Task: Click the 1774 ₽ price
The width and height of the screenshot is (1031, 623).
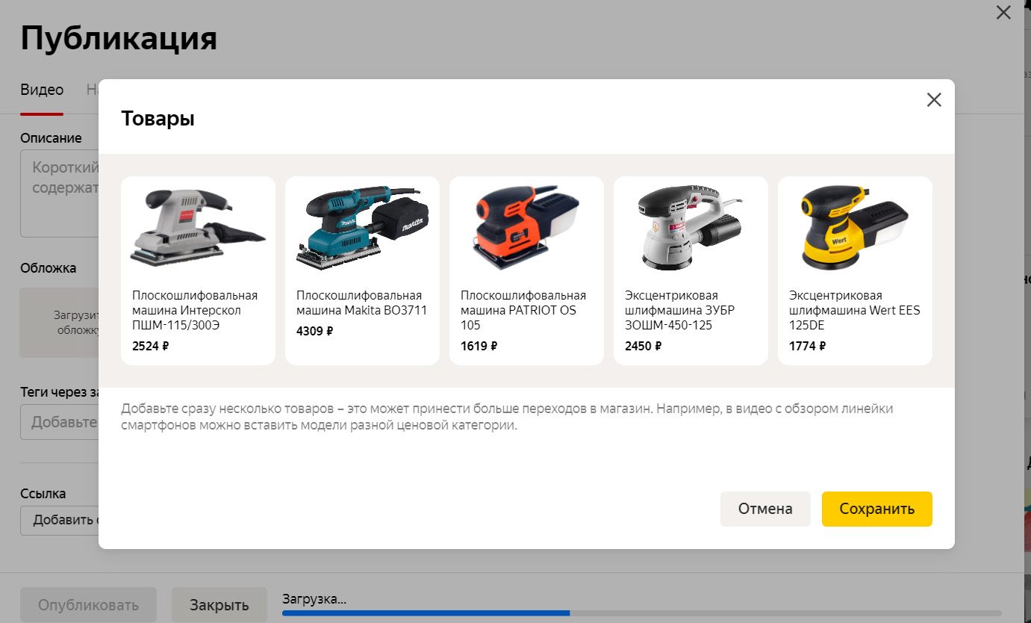Action: click(x=808, y=346)
